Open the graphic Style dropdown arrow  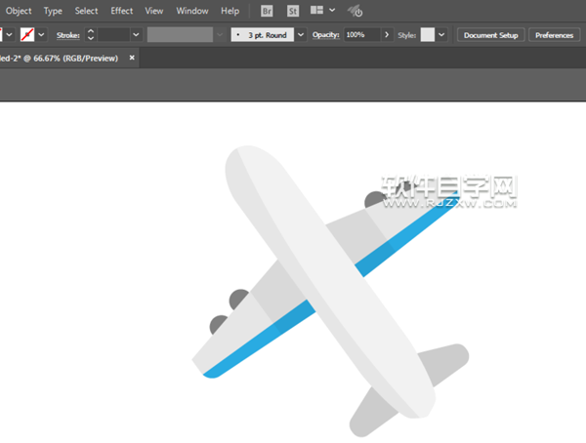pyautogui.click(x=442, y=34)
